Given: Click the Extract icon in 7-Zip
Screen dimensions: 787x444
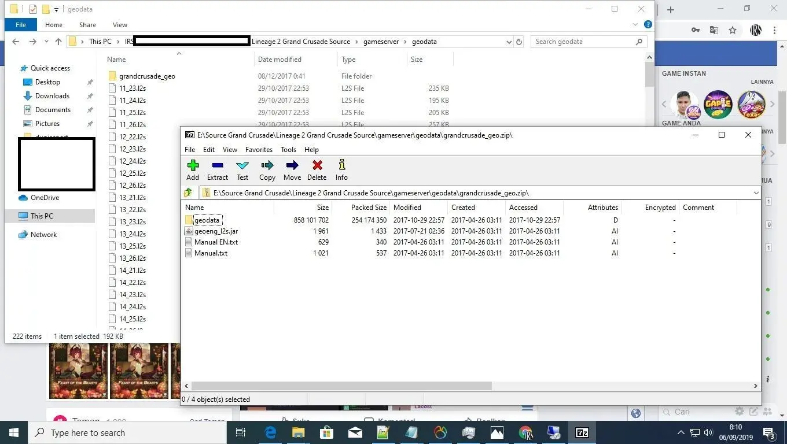Looking at the screenshot, I should pyautogui.click(x=218, y=166).
